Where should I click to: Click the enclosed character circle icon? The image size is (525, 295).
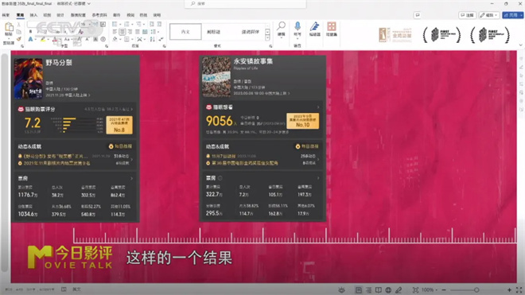point(103,40)
